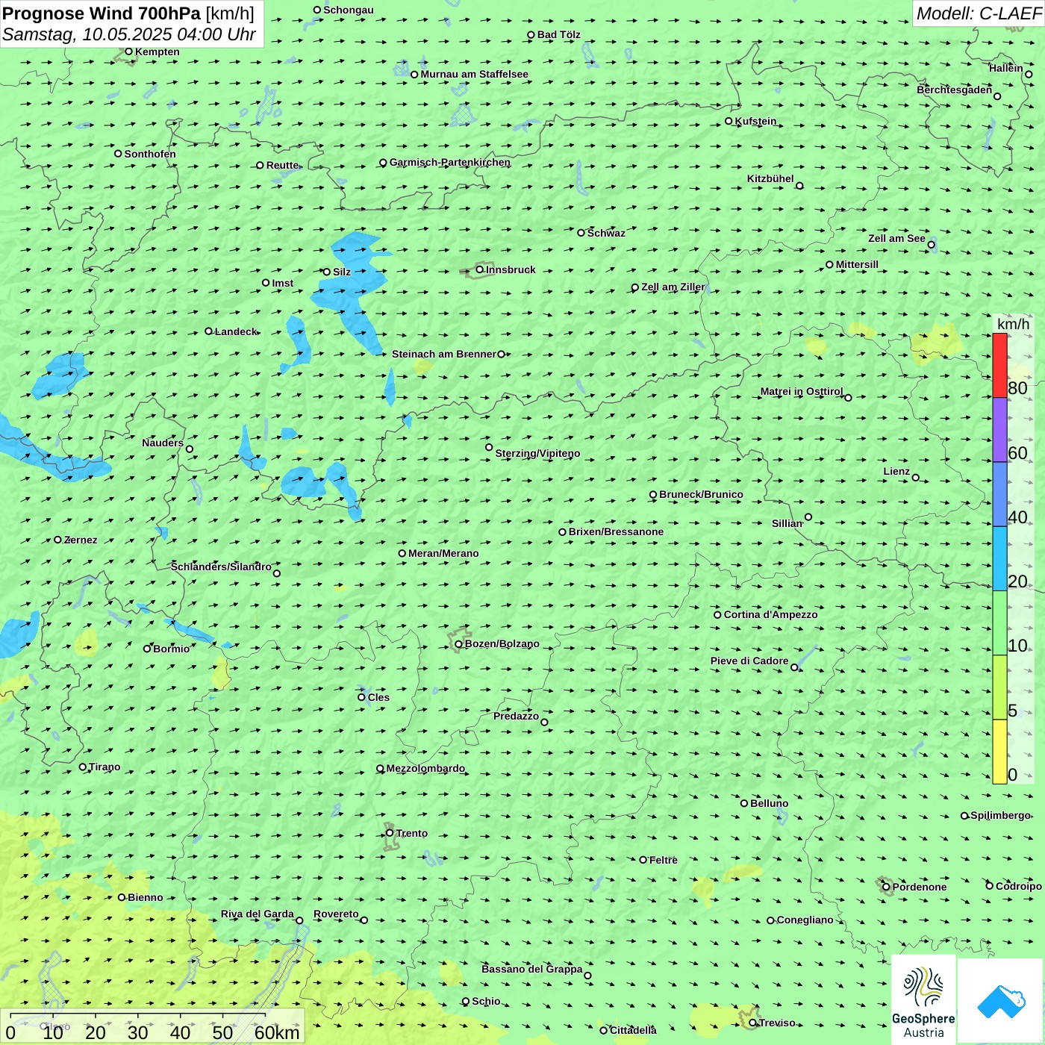The image size is (1045, 1045).
Task: Click the 'Mezzolombardo' label
Action: pos(425,768)
